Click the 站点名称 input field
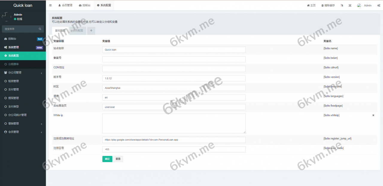This screenshot has width=383, height=186. [x=174, y=50]
